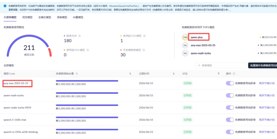
Task: Click model code qwen-coder-turbo-0919
Action: [17, 108]
